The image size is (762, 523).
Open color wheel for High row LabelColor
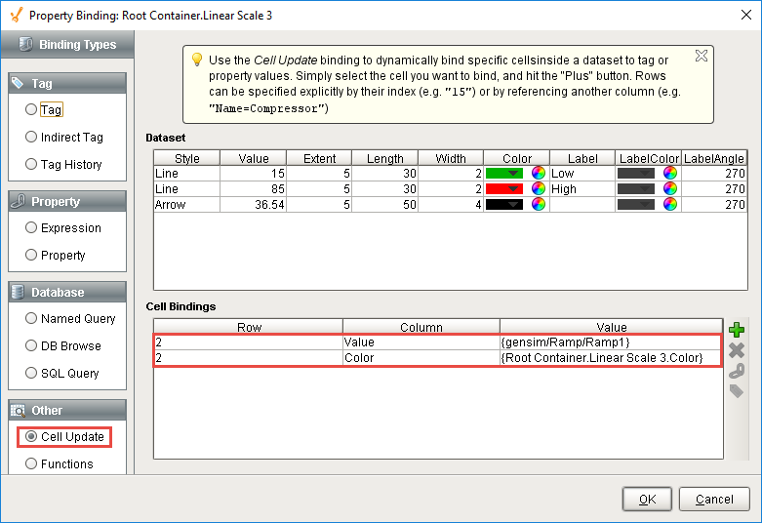coord(670,188)
